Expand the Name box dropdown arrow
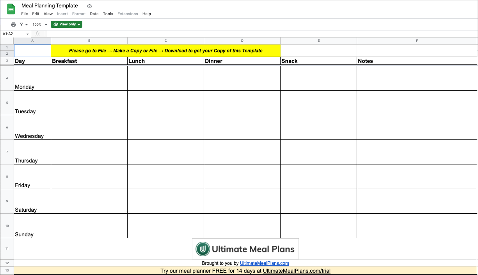Image resolution: width=478 pixels, height=275 pixels. click(28, 34)
